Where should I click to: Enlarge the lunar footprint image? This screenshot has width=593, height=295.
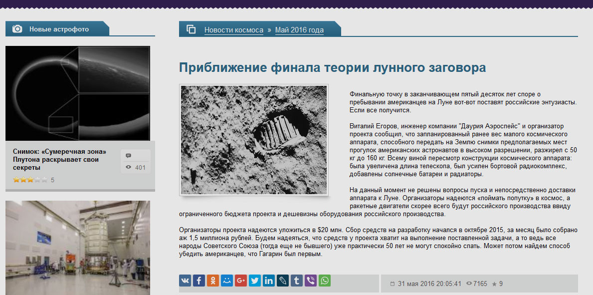pos(254,140)
